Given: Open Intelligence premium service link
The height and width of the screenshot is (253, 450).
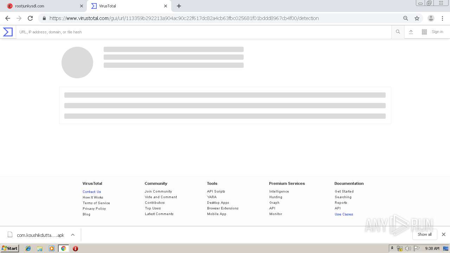Looking at the screenshot, I should [279, 192].
